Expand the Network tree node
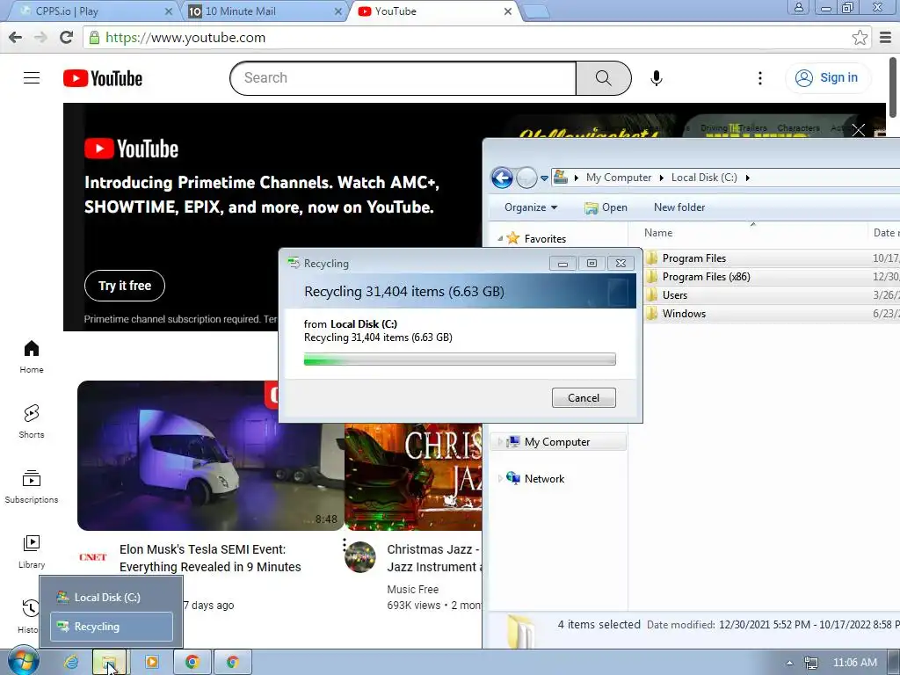This screenshot has height=675, width=900. pos(500,479)
